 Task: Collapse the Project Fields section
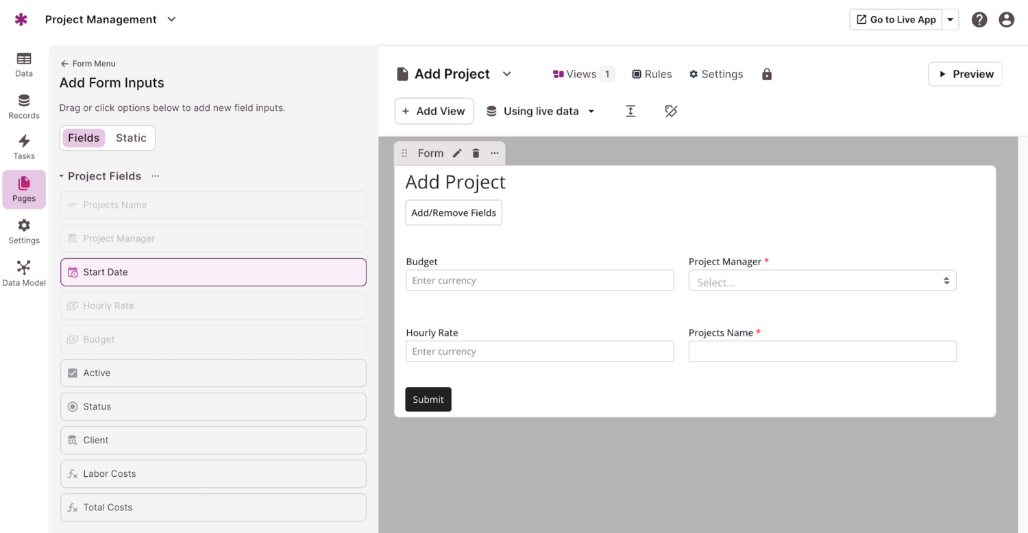point(62,176)
